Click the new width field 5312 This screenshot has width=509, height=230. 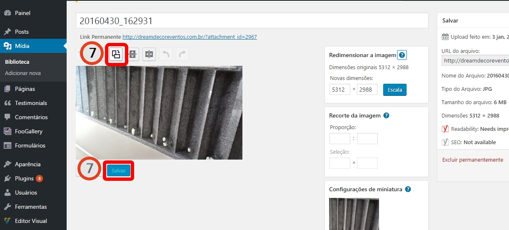point(340,90)
